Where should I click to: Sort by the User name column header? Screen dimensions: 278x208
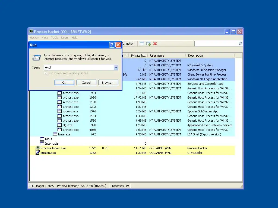click(x=167, y=56)
